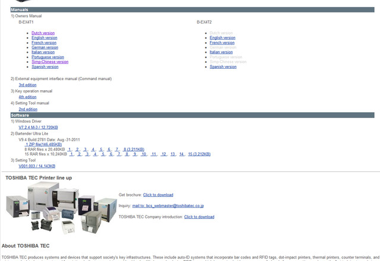380x261 pixels.
Task: Open the 4th edition key operation manual
Action: tap(28, 97)
